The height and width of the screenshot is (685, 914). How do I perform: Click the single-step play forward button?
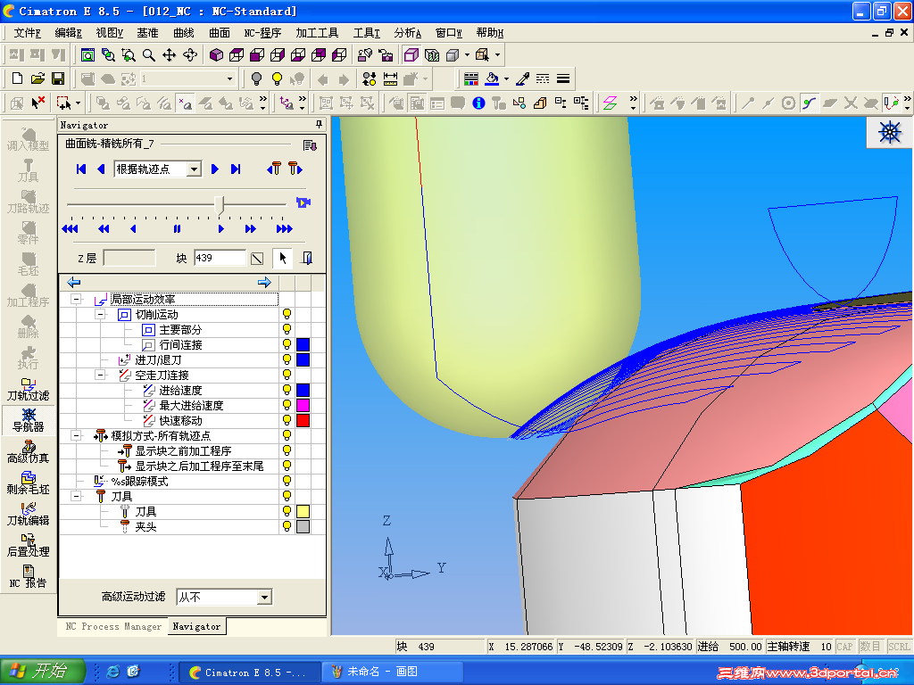click(221, 229)
